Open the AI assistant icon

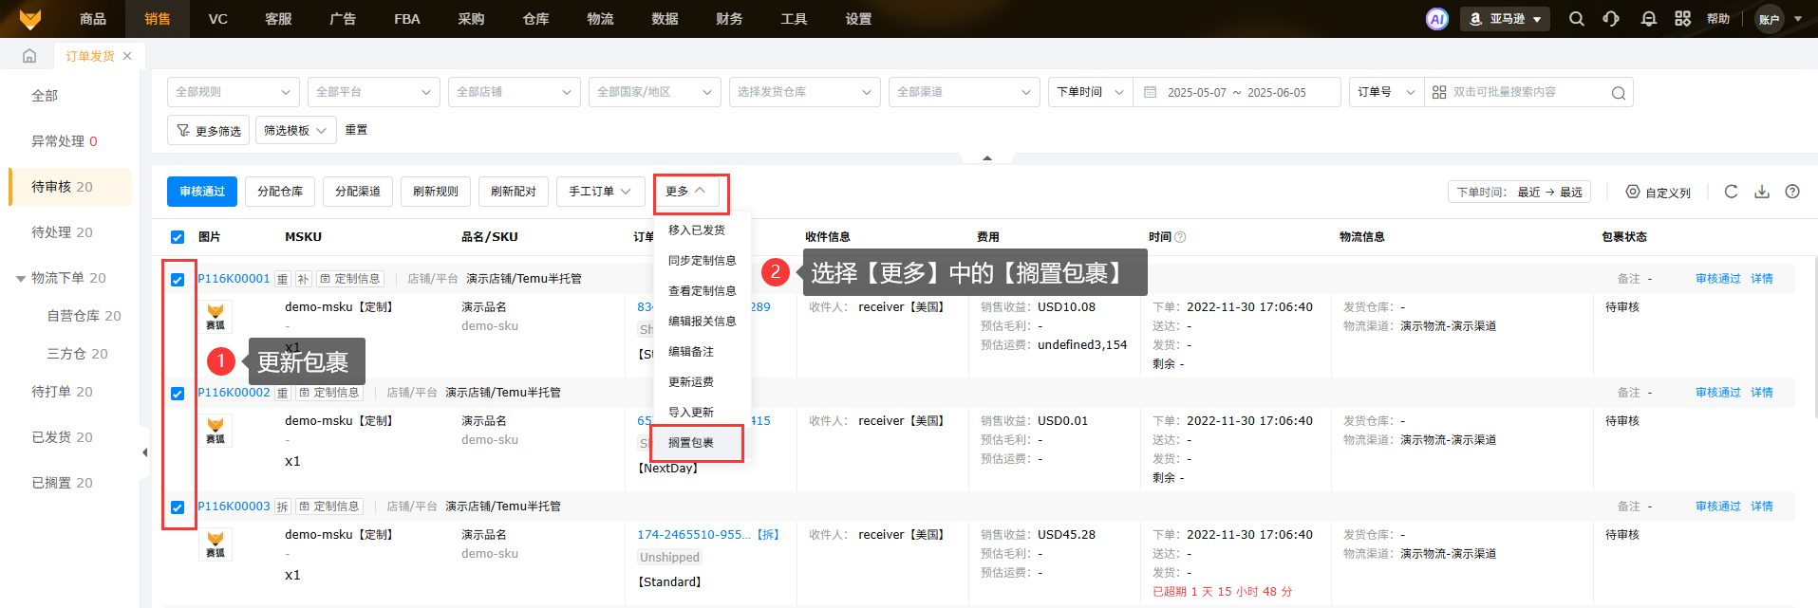pos(1437,19)
